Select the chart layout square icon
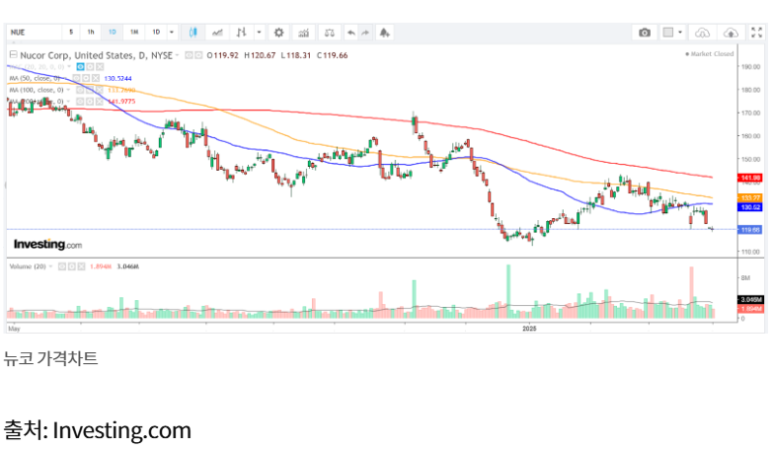 click(x=668, y=33)
